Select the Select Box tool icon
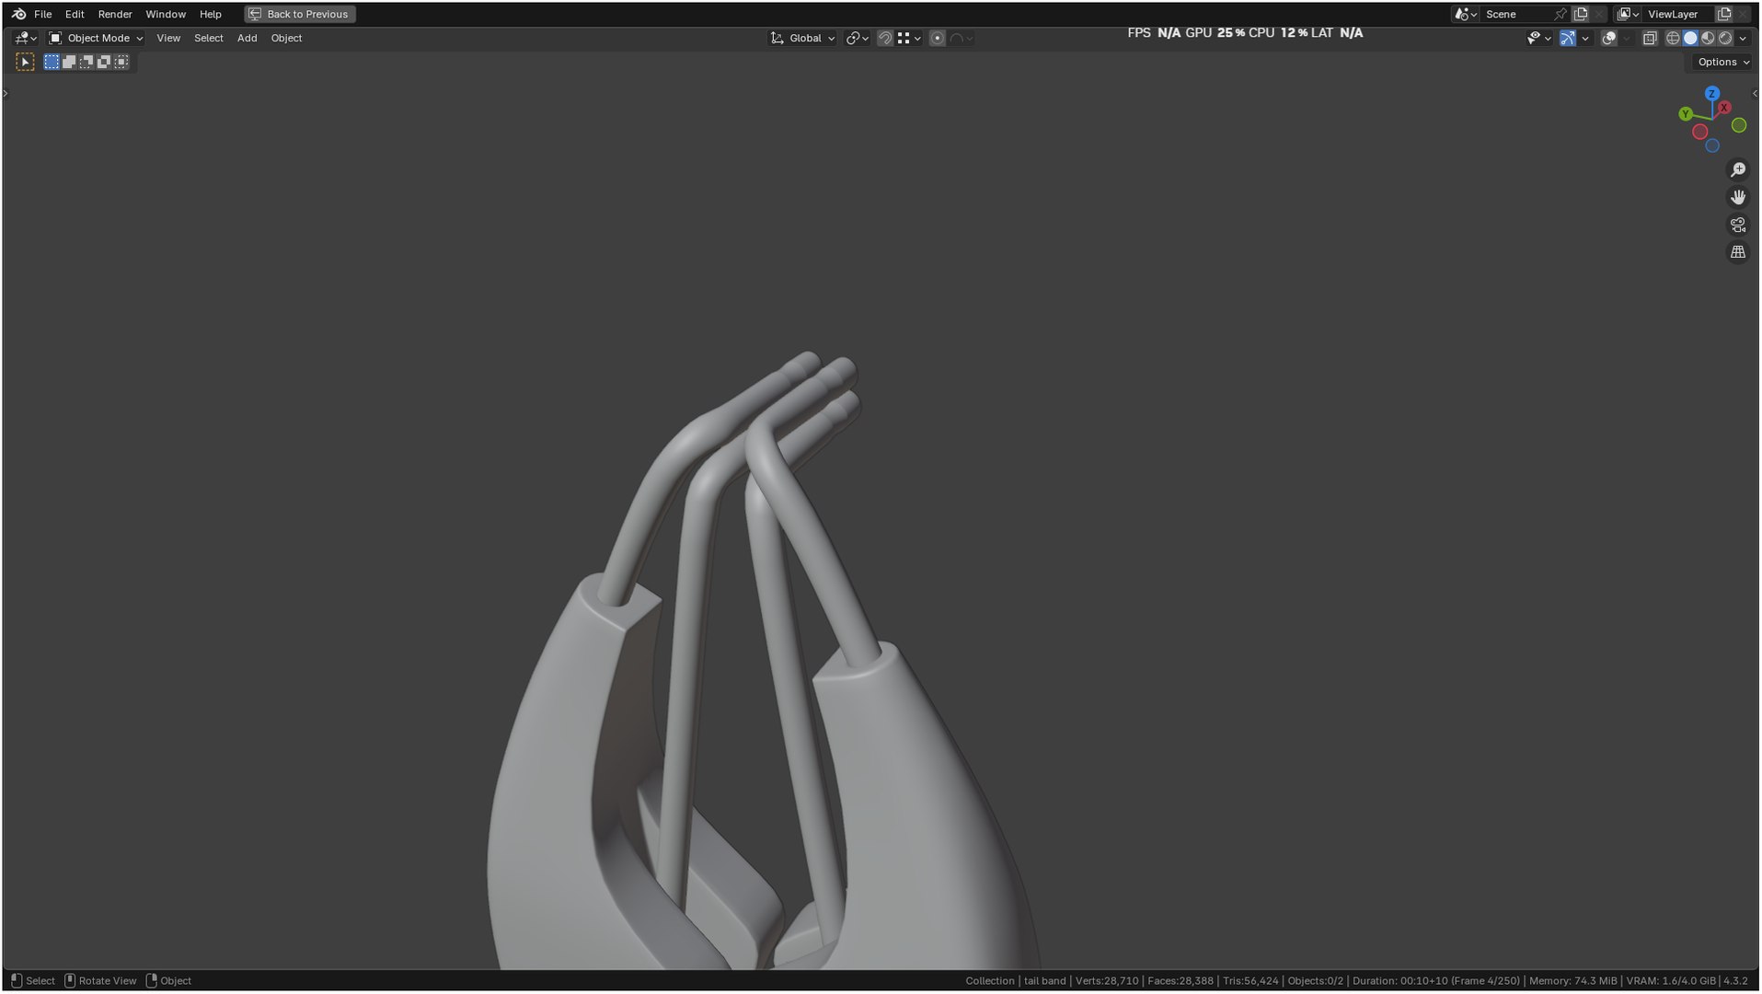1762x994 pixels. pos(25,62)
